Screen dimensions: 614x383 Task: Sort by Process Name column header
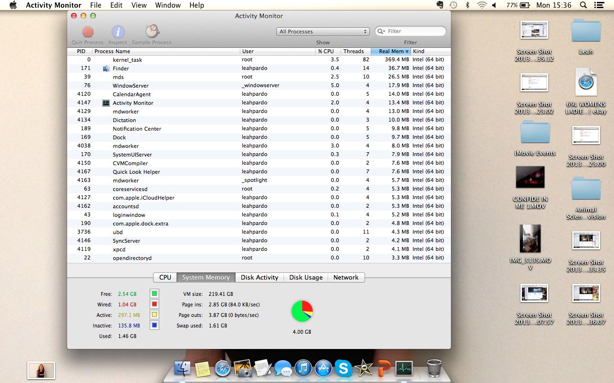166,51
